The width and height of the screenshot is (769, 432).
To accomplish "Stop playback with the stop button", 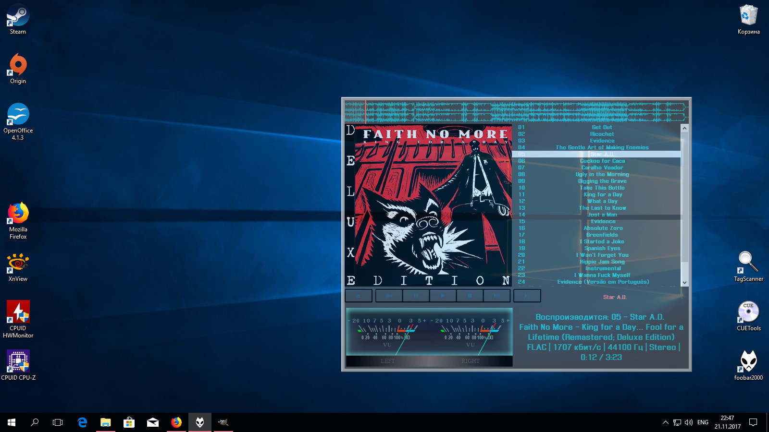I will (x=470, y=296).
